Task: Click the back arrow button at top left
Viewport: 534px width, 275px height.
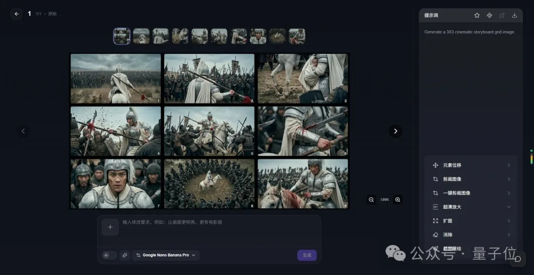Action: (16, 14)
